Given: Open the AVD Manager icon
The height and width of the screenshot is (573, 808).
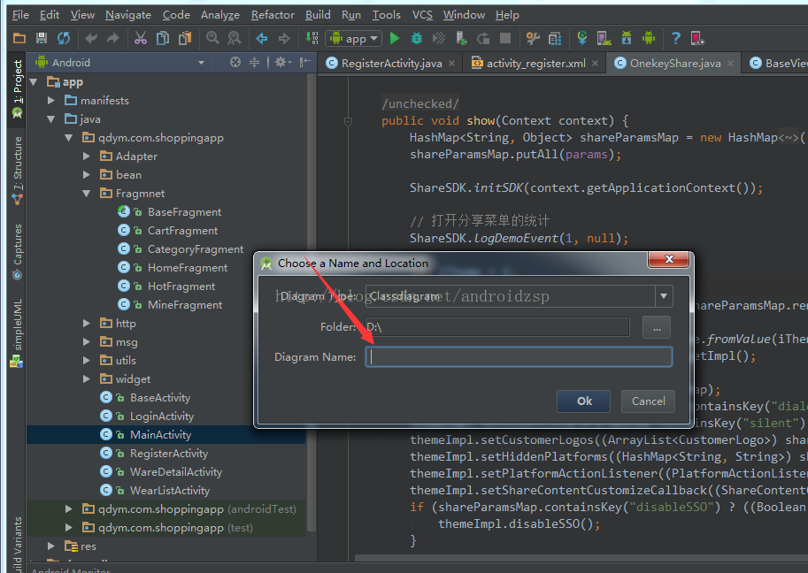Looking at the screenshot, I should [604, 38].
